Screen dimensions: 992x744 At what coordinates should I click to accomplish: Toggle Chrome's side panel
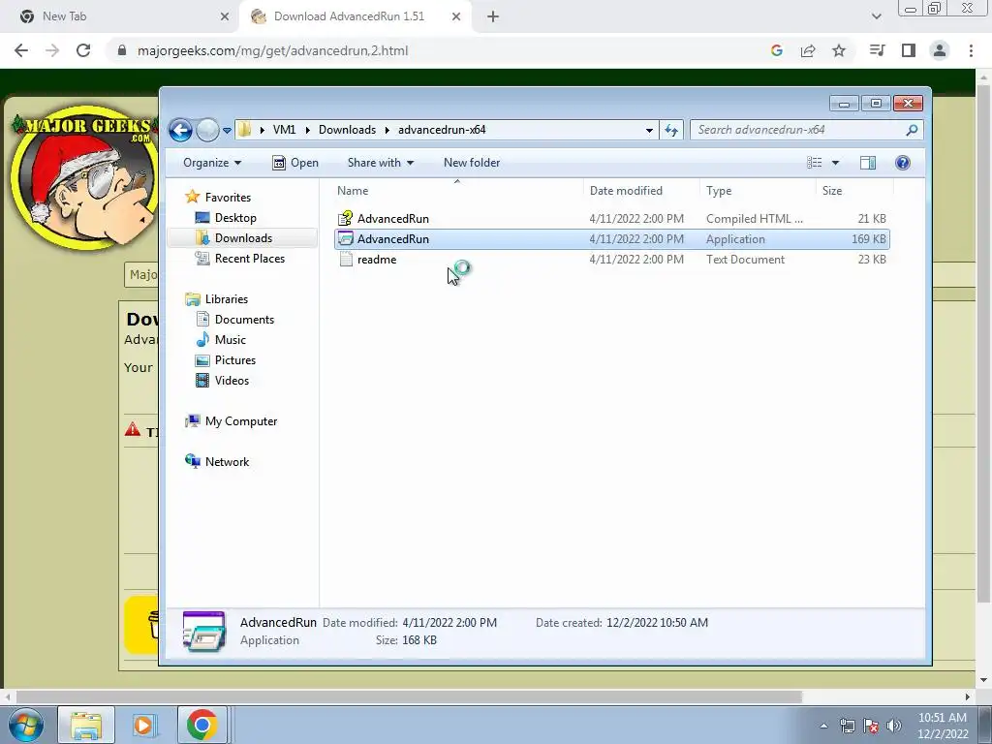(909, 50)
